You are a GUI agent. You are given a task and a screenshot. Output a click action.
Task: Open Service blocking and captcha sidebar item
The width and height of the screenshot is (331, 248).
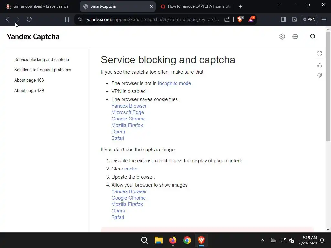[x=41, y=59]
